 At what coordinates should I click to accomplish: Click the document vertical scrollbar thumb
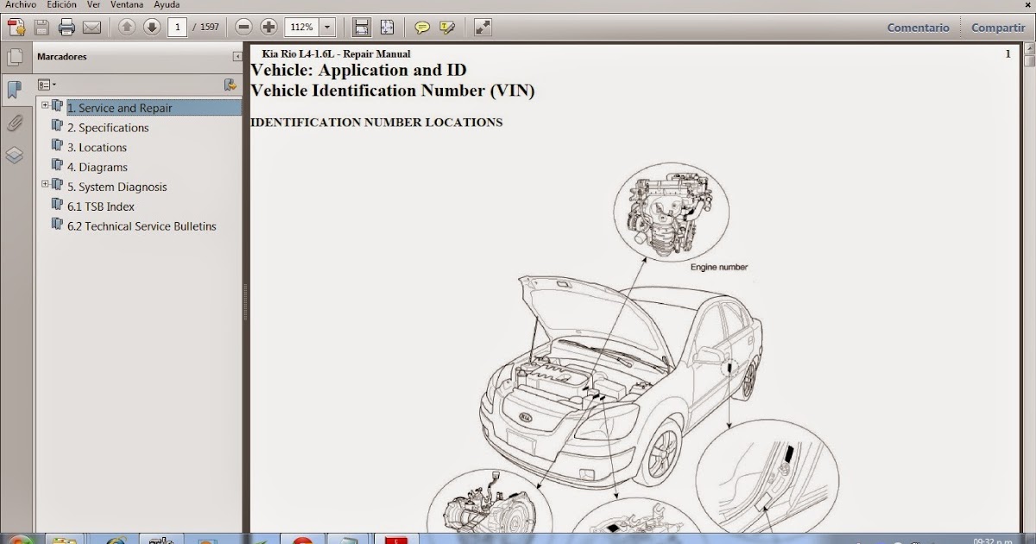pyautogui.click(x=1029, y=61)
